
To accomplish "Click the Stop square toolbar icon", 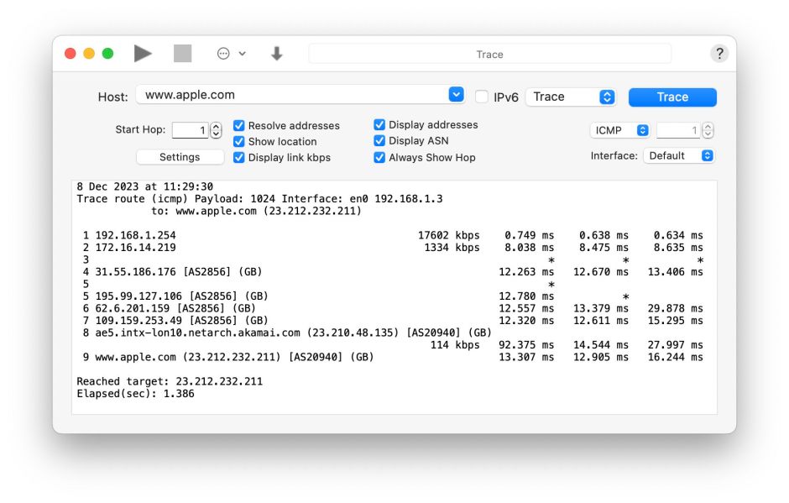I will (x=182, y=54).
